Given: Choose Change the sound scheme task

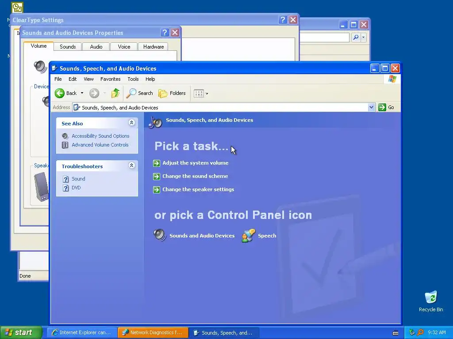Looking at the screenshot, I should 195,176.
